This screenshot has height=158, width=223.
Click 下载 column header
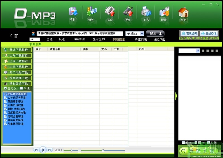(117, 49)
